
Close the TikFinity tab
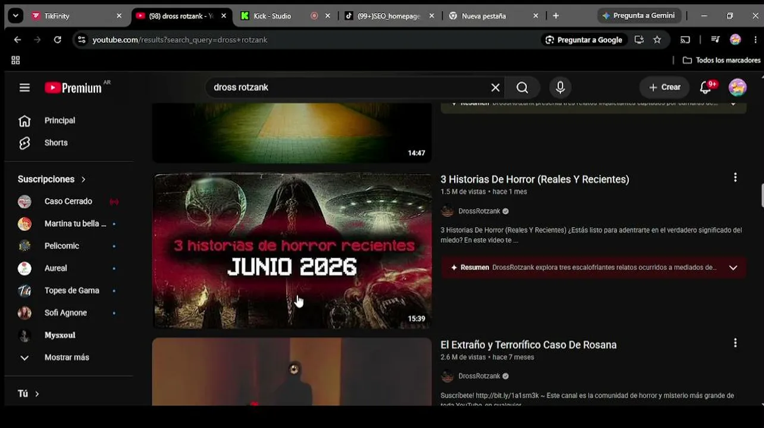(x=119, y=16)
